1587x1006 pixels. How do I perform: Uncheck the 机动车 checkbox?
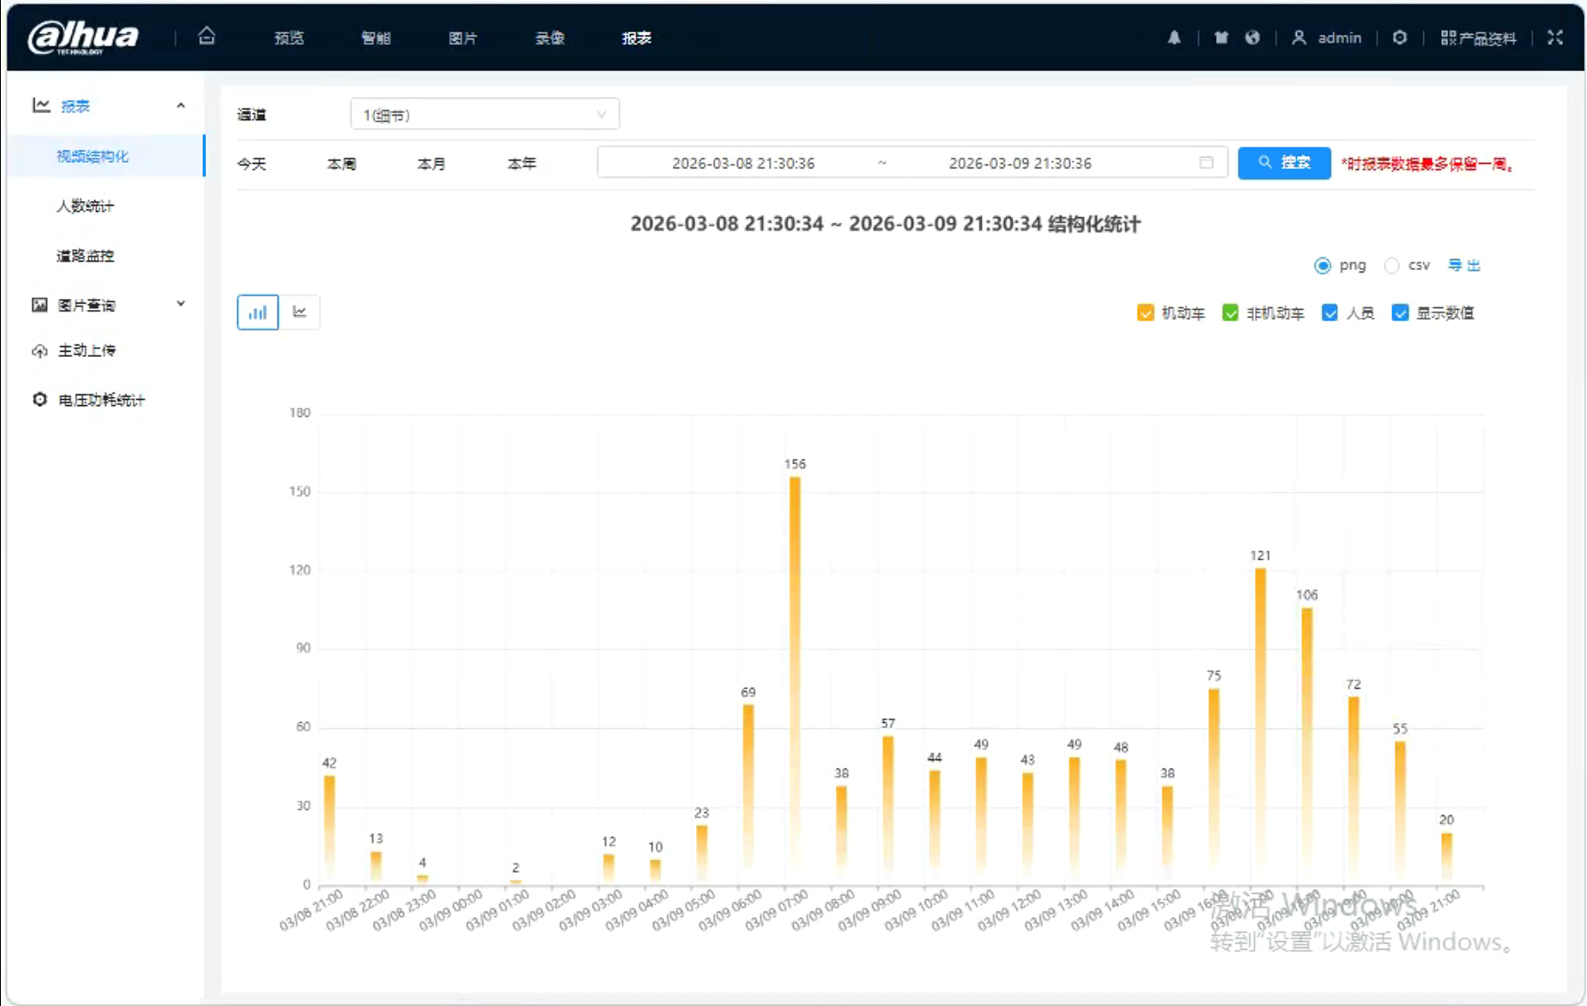pyautogui.click(x=1146, y=313)
